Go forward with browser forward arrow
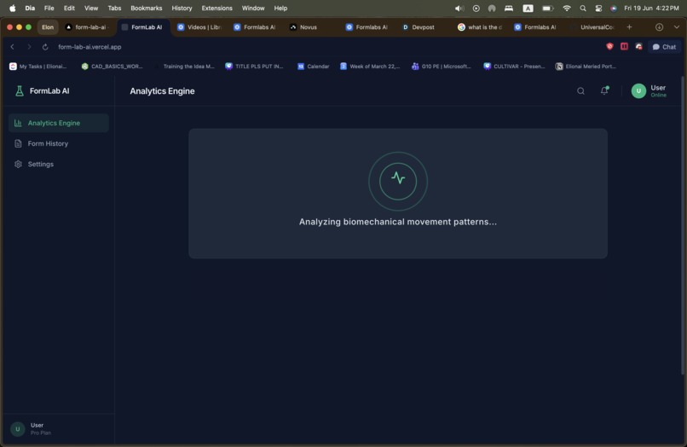 click(29, 47)
